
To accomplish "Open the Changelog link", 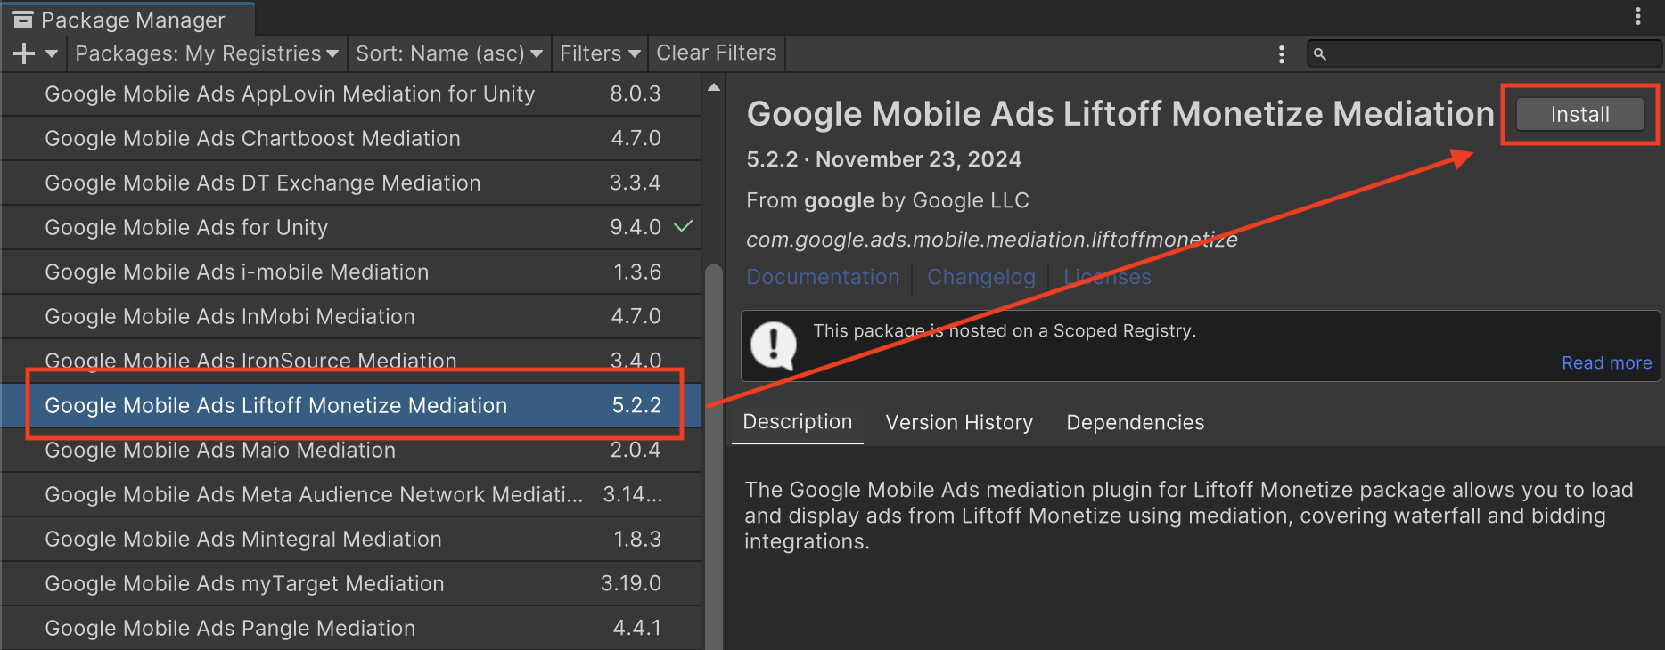I will [x=980, y=278].
